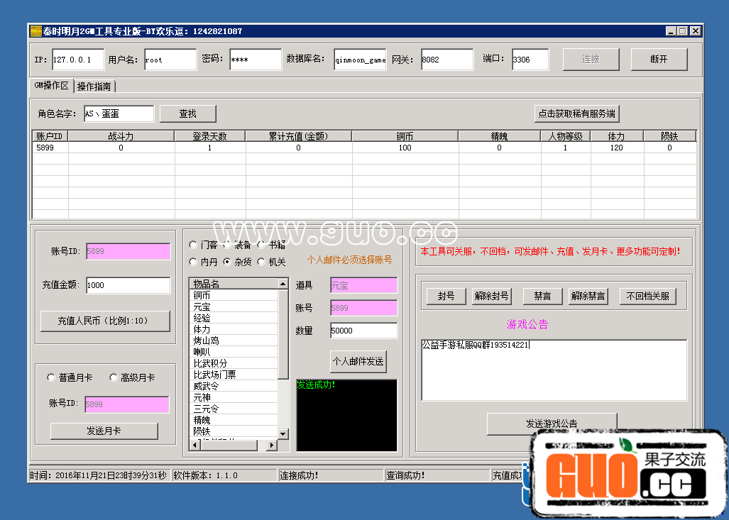Click the 战斗力 column header
729x520 pixels.
tap(121, 136)
